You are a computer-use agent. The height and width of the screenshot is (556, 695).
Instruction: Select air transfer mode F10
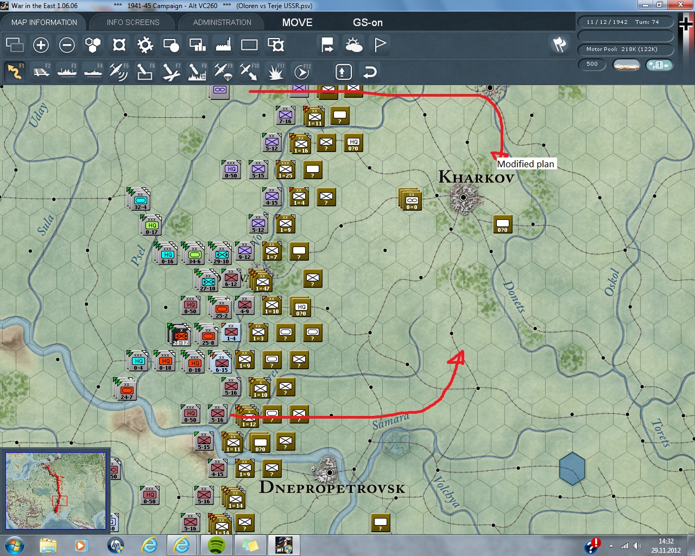pos(249,72)
